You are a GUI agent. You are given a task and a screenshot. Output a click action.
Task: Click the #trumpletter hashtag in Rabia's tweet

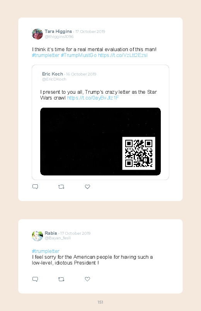click(x=46, y=251)
